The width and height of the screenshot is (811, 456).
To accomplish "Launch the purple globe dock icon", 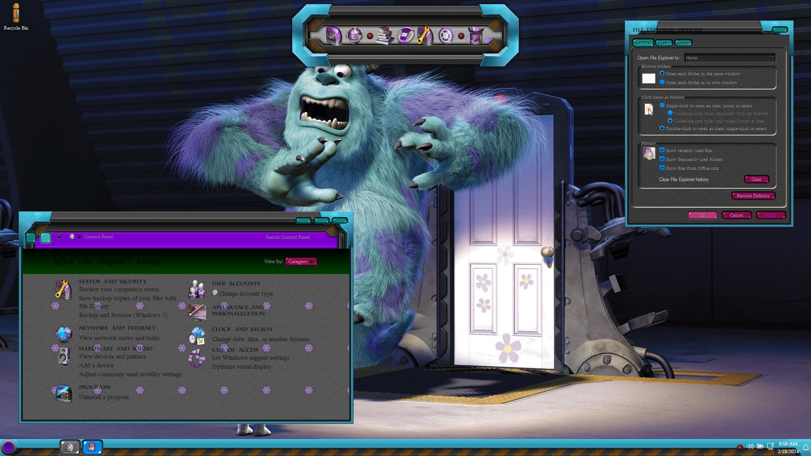I will (x=354, y=35).
